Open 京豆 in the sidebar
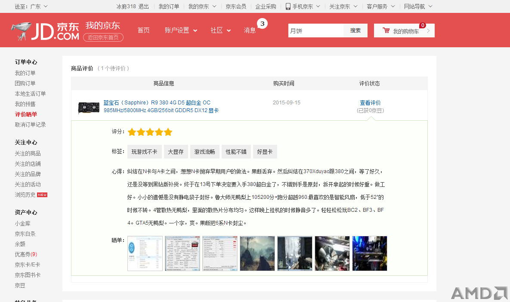 20,285
